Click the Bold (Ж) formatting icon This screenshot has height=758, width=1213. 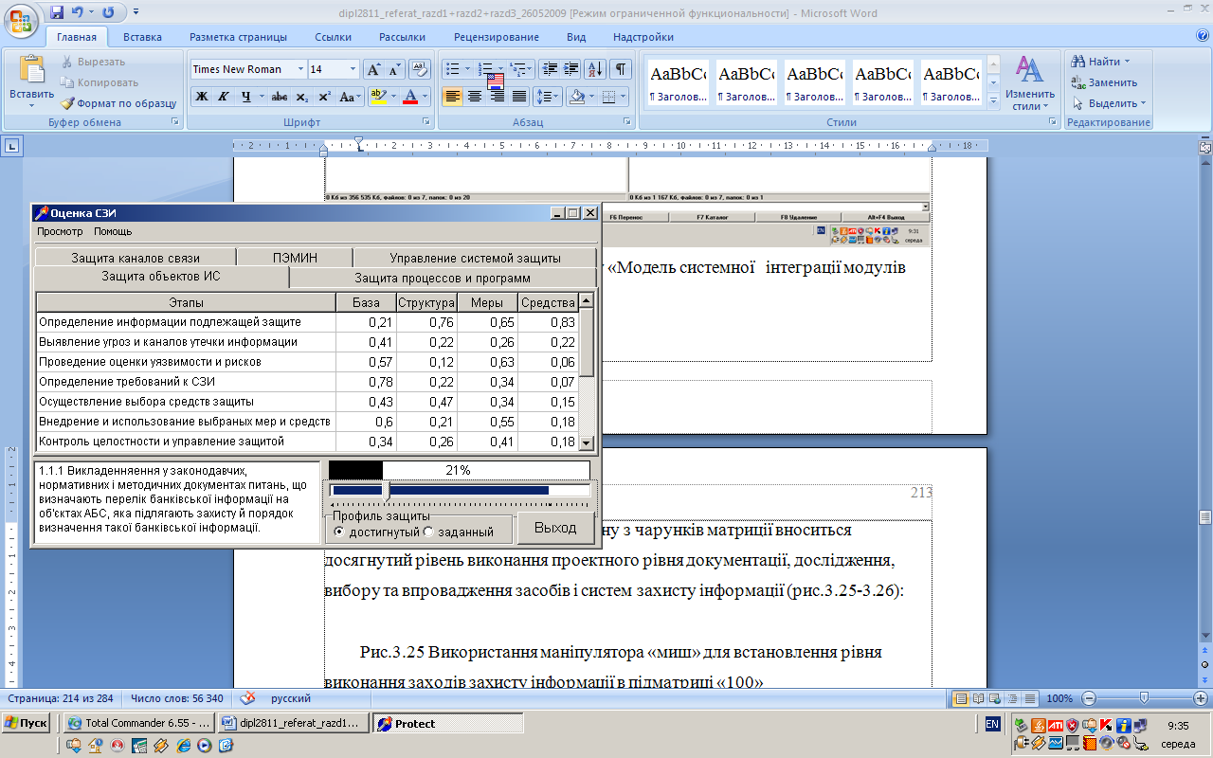pyautogui.click(x=202, y=97)
